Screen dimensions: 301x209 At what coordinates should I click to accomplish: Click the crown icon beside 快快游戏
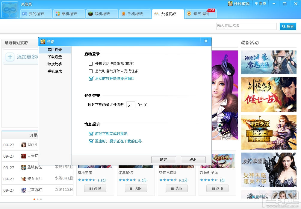230,4
